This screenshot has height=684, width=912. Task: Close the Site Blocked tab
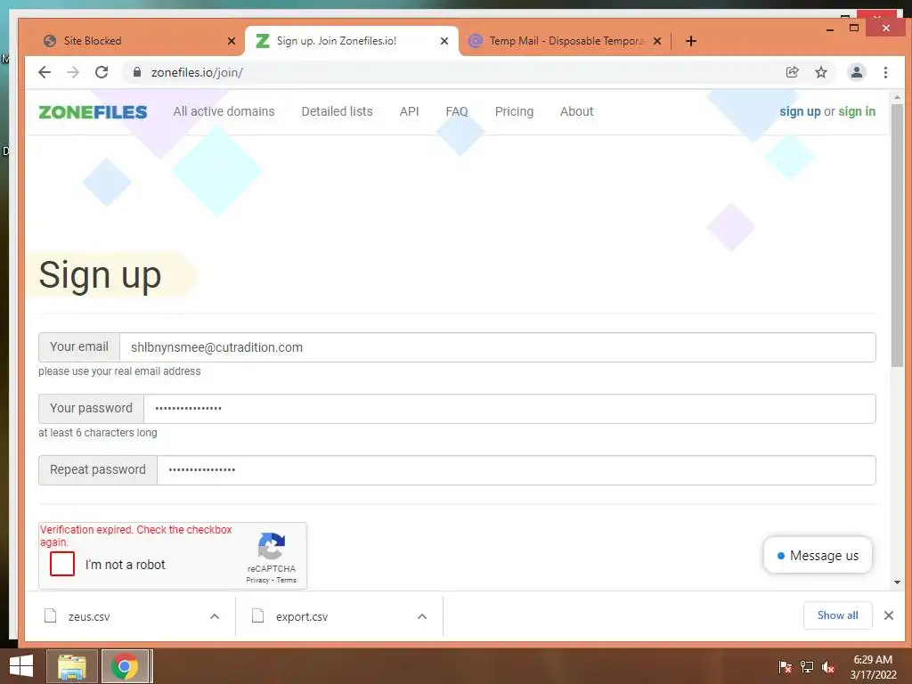[x=232, y=41]
